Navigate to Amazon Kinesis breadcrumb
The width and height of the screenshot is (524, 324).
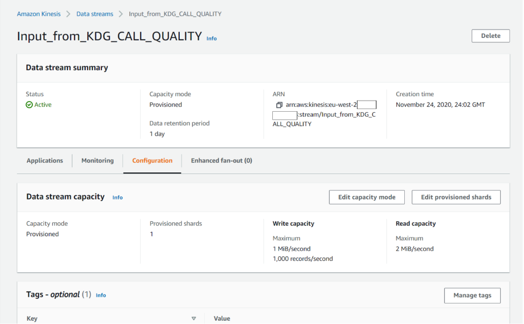(x=38, y=13)
